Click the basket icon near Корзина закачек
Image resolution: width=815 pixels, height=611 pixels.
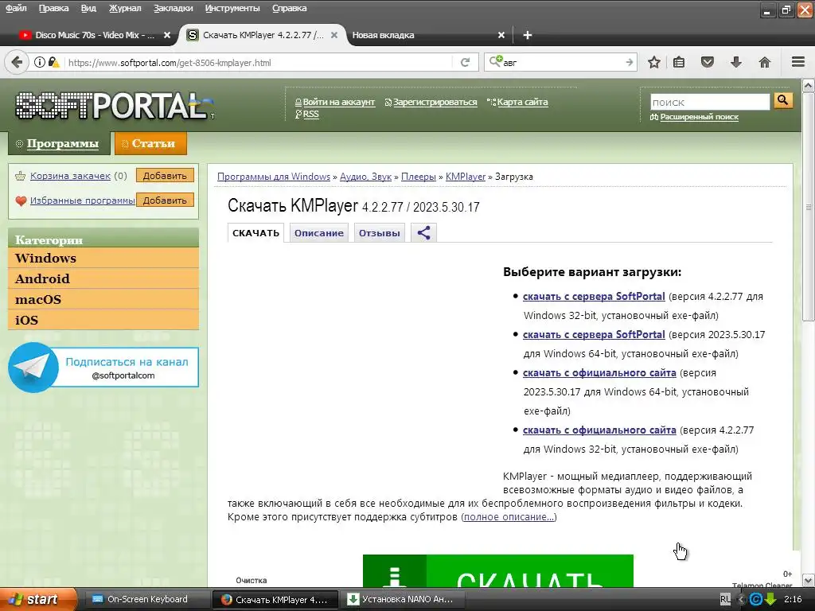coord(20,176)
